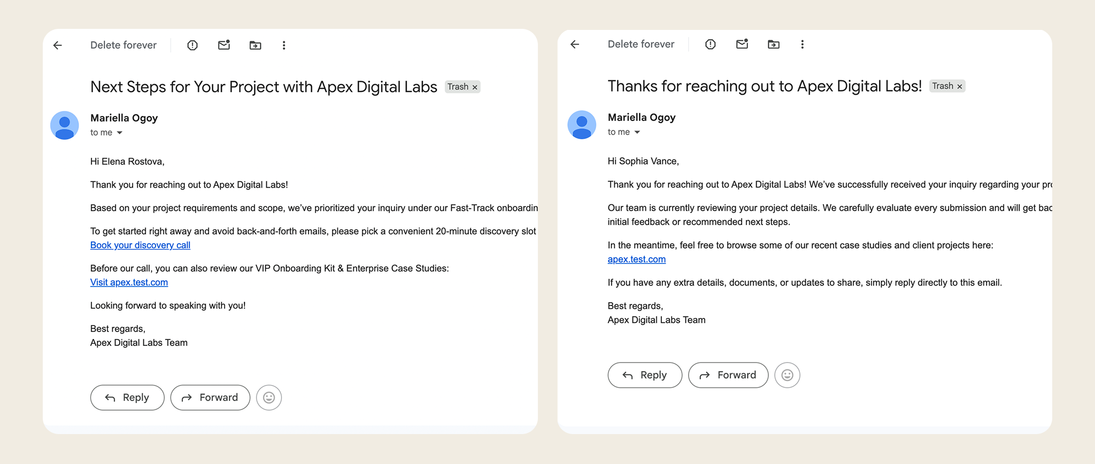Open Move to icon in Thanks for reaching out email

[x=774, y=44]
